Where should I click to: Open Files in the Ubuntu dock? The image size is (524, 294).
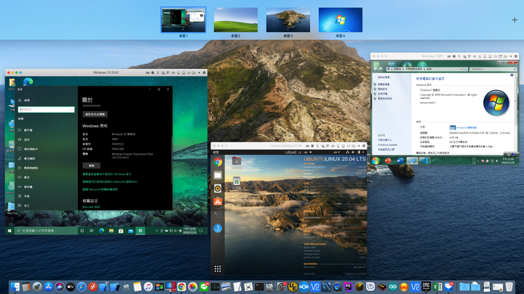(218, 175)
